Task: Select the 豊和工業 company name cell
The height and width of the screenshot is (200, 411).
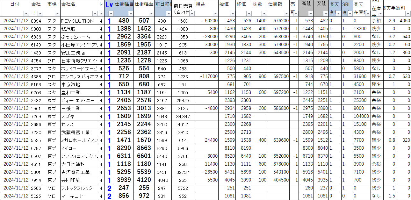Action: (x=79, y=92)
